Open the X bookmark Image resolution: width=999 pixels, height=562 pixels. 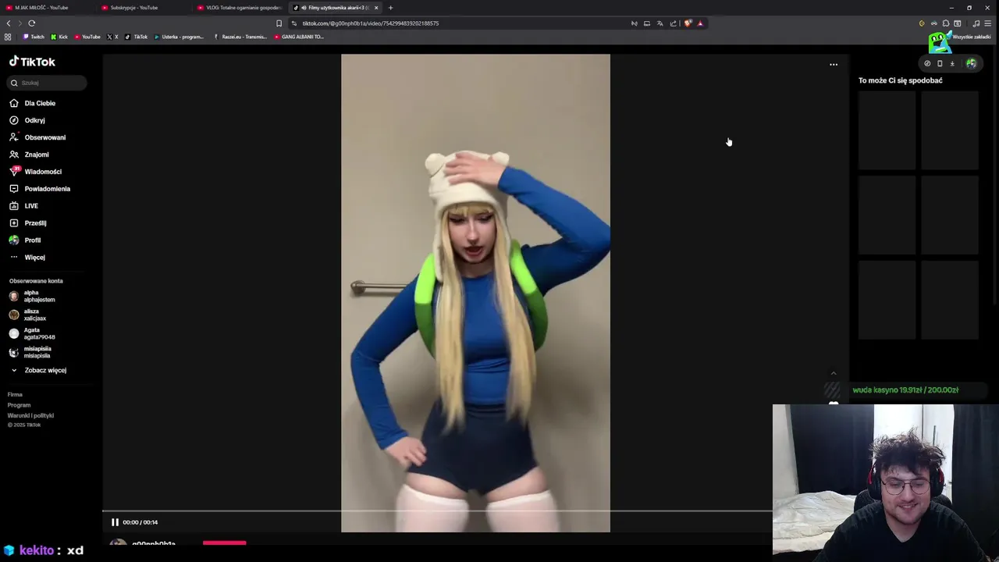click(113, 37)
